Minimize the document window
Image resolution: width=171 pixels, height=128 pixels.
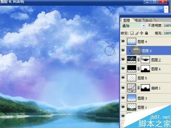(147, 2)
